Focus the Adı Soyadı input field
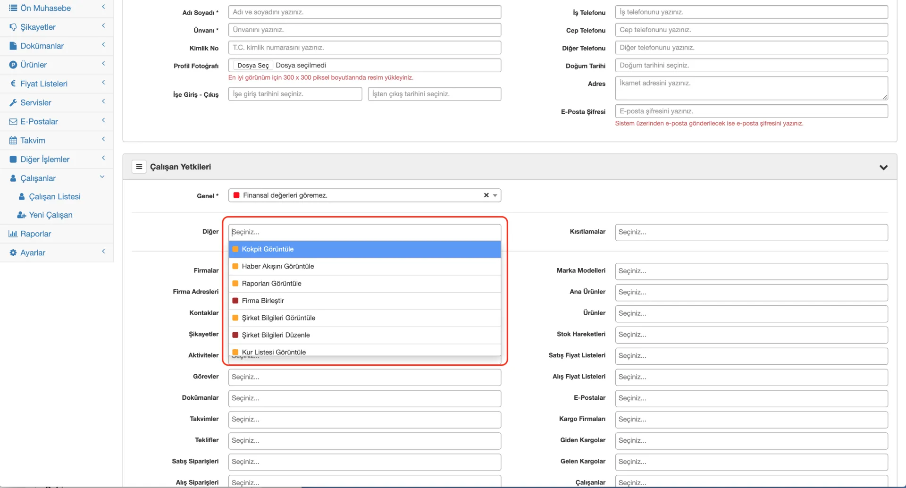 tap(365, 12)
